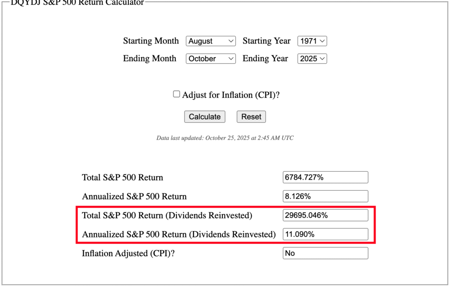Focus the Inflation Adjusted field showing No
The image size is (452, 288).
point(325,253)
